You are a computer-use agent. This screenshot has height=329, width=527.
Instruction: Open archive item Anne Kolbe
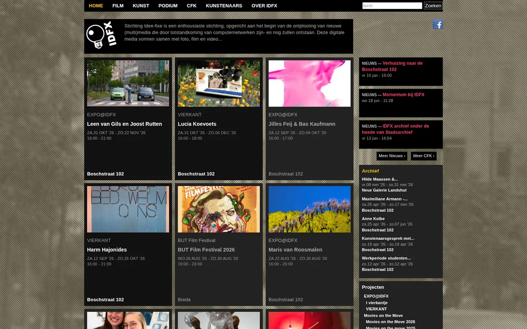[x=373, y=218]
